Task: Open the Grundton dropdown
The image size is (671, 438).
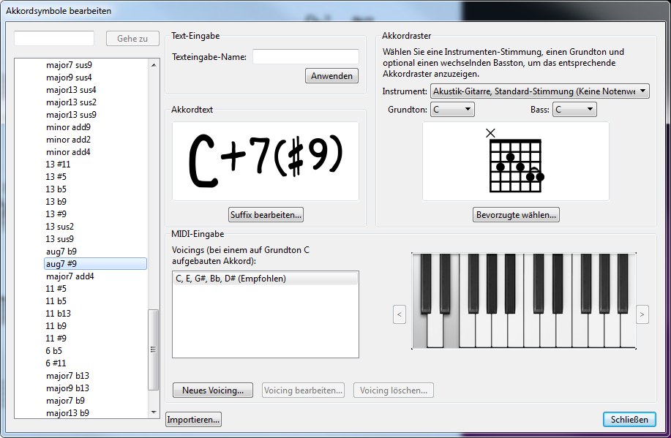Action: click(x=452, y=109)
